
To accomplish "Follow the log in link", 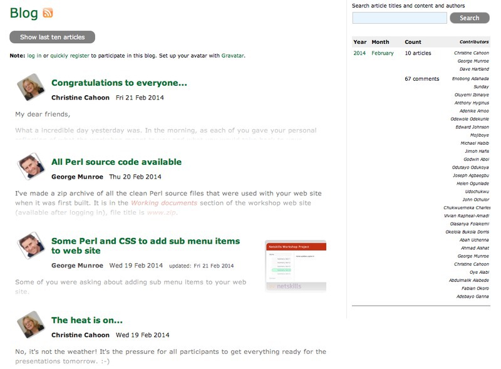I will point(34,56).
